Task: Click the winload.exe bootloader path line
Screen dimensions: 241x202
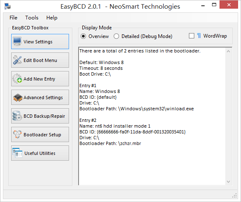Action: [x=136, y=109]
